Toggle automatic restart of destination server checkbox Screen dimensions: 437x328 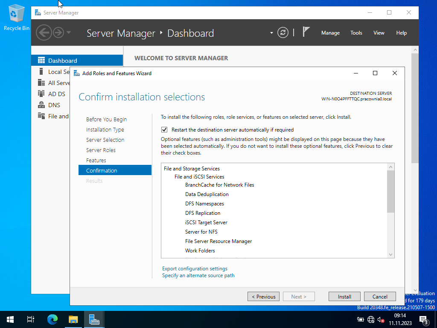click(164, 130)
